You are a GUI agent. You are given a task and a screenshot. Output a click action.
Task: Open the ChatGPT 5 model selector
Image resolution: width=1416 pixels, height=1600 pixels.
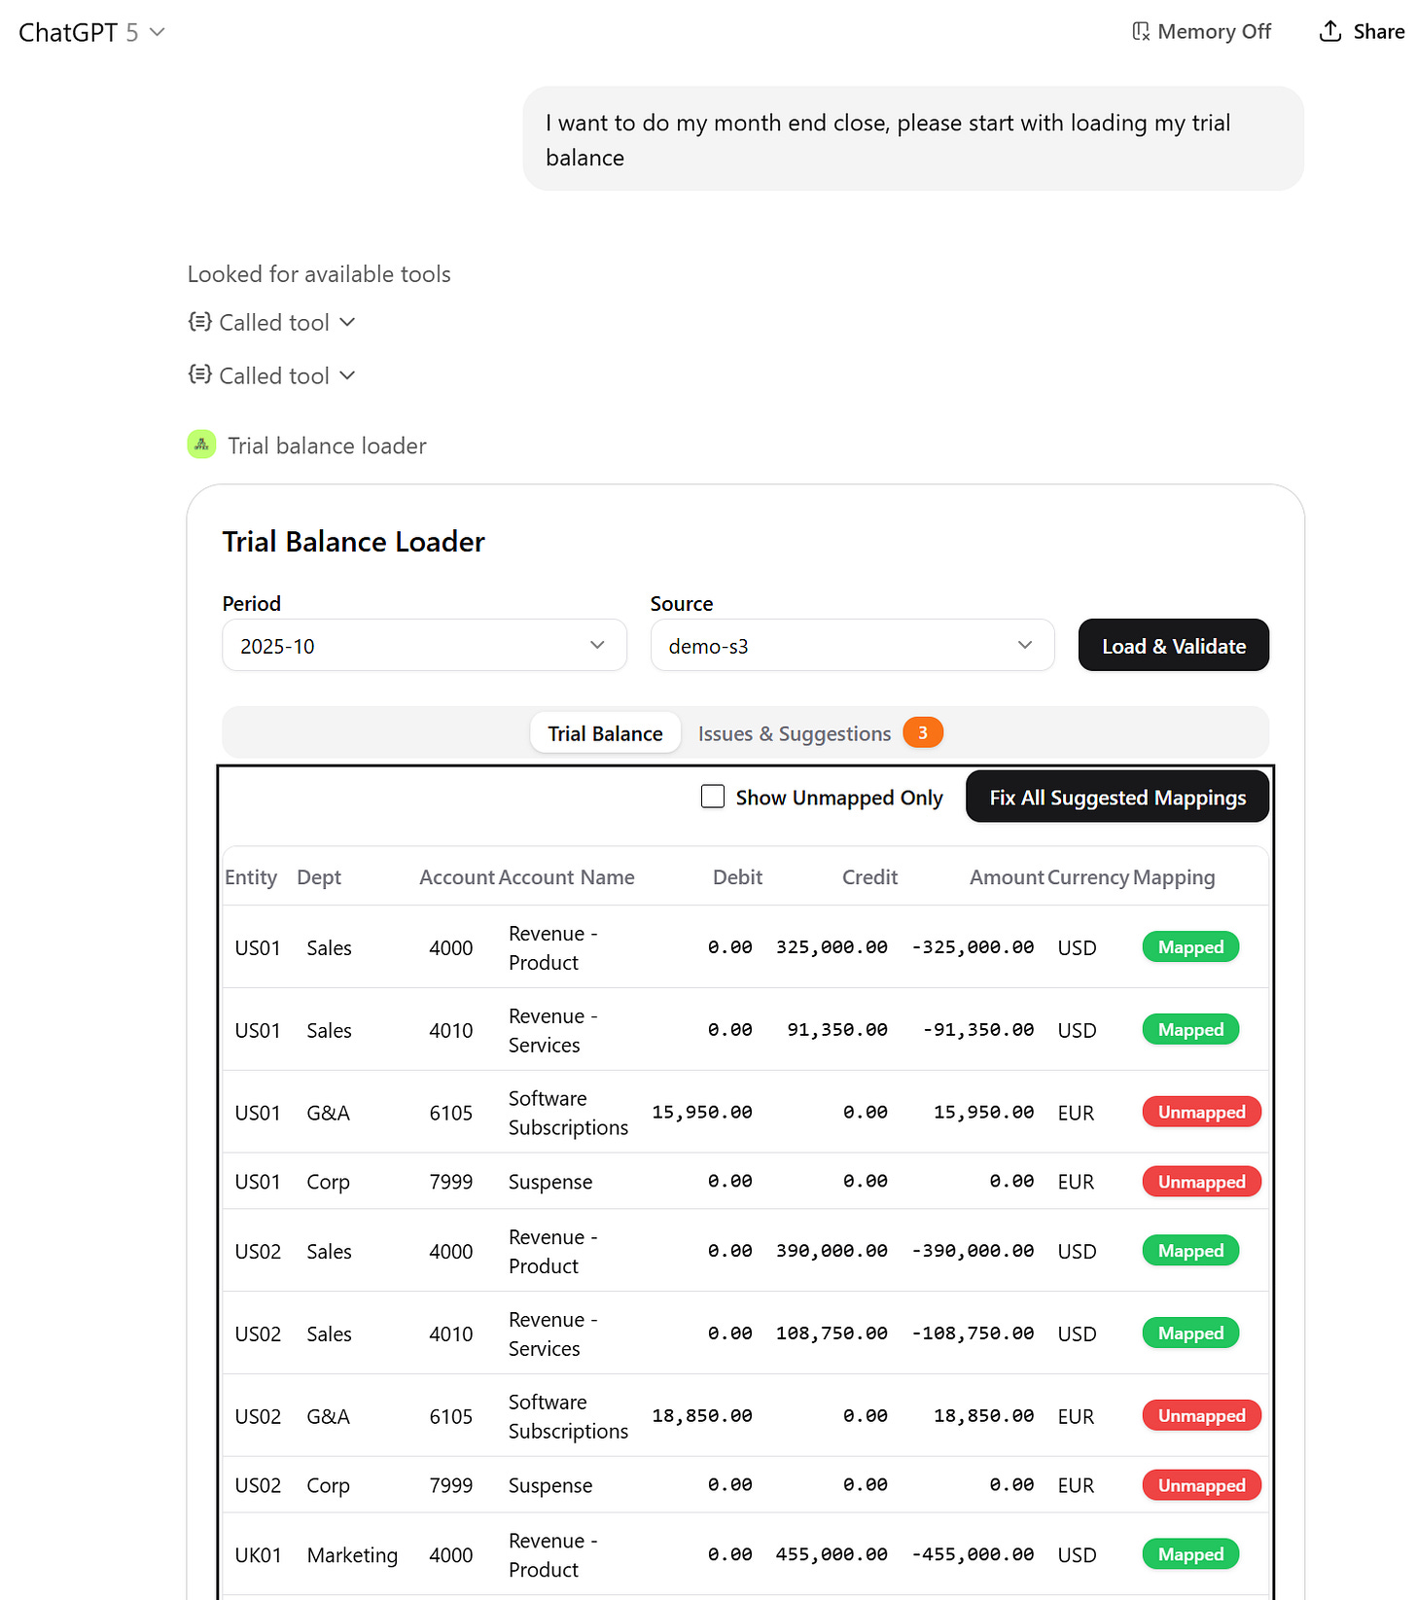pyautogui.click(x=92, y=32)
